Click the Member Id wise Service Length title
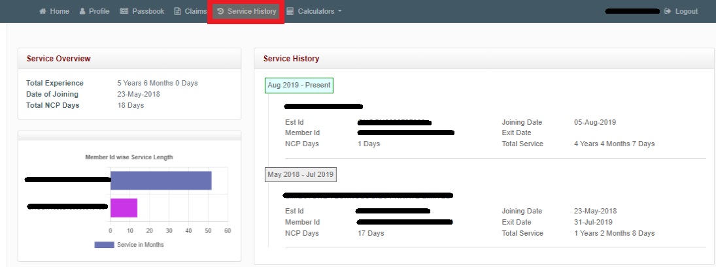The height and width of the screenshot is (267, 716). [129, 157]
